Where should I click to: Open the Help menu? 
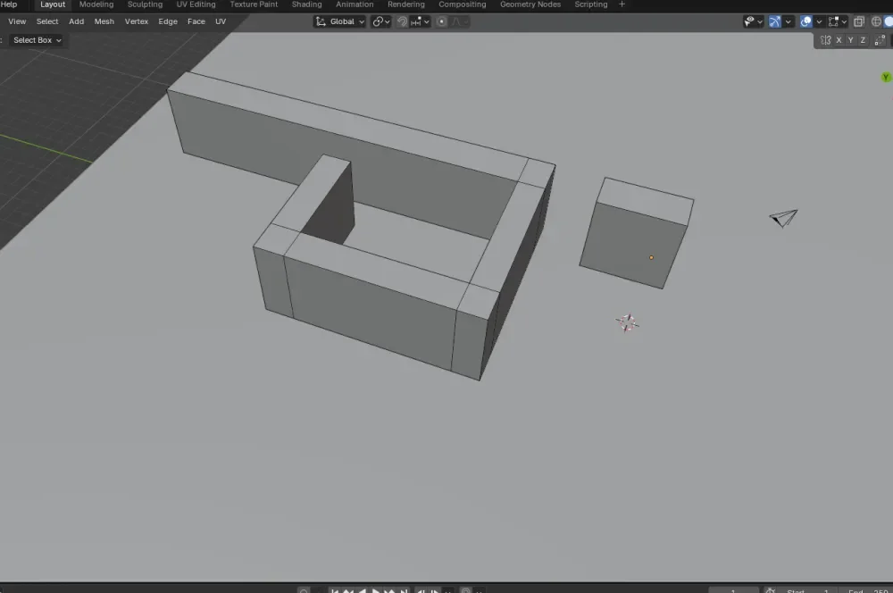[9, 4]
